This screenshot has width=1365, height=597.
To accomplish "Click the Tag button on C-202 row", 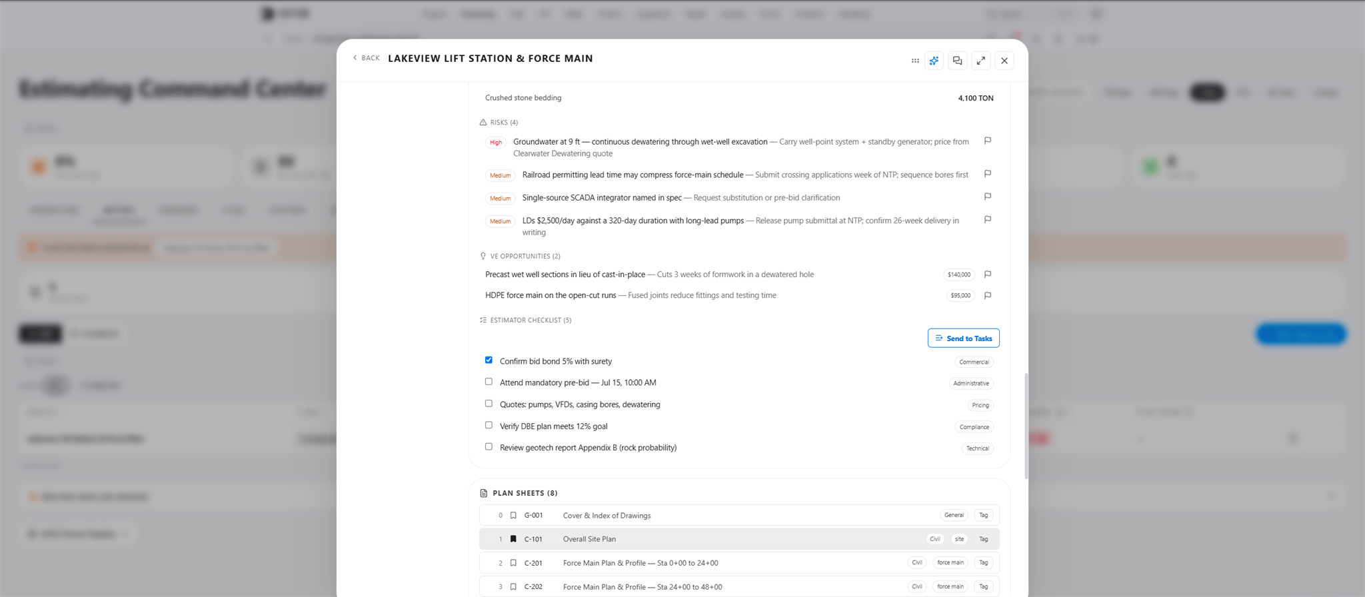I will point(984,587).
